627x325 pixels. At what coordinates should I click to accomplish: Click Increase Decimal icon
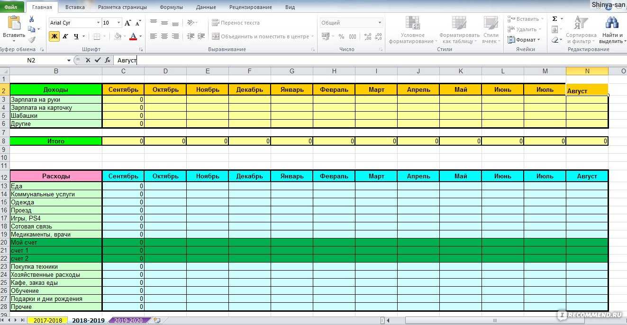[368, 36]
